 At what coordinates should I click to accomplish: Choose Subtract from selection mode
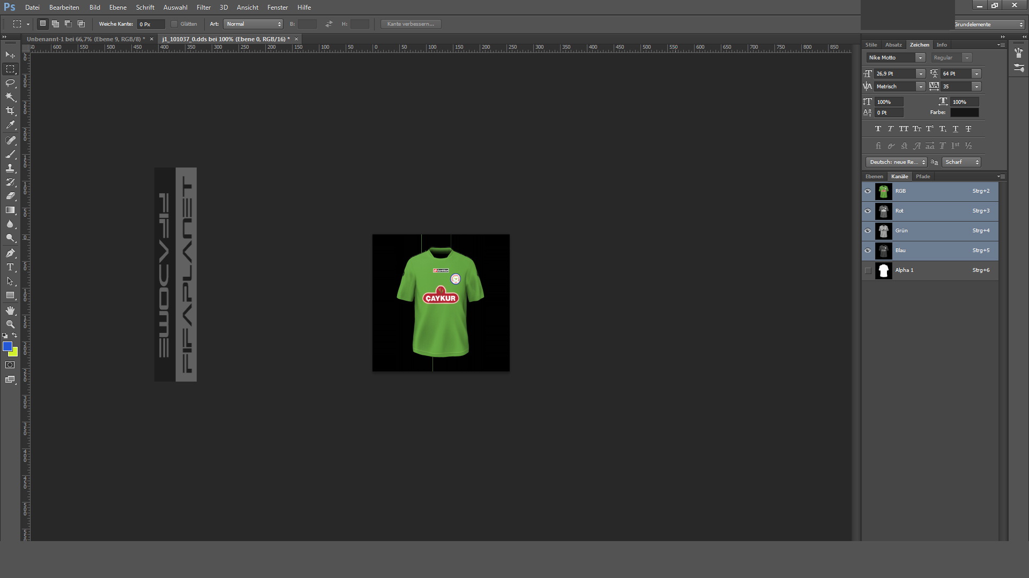68,24
